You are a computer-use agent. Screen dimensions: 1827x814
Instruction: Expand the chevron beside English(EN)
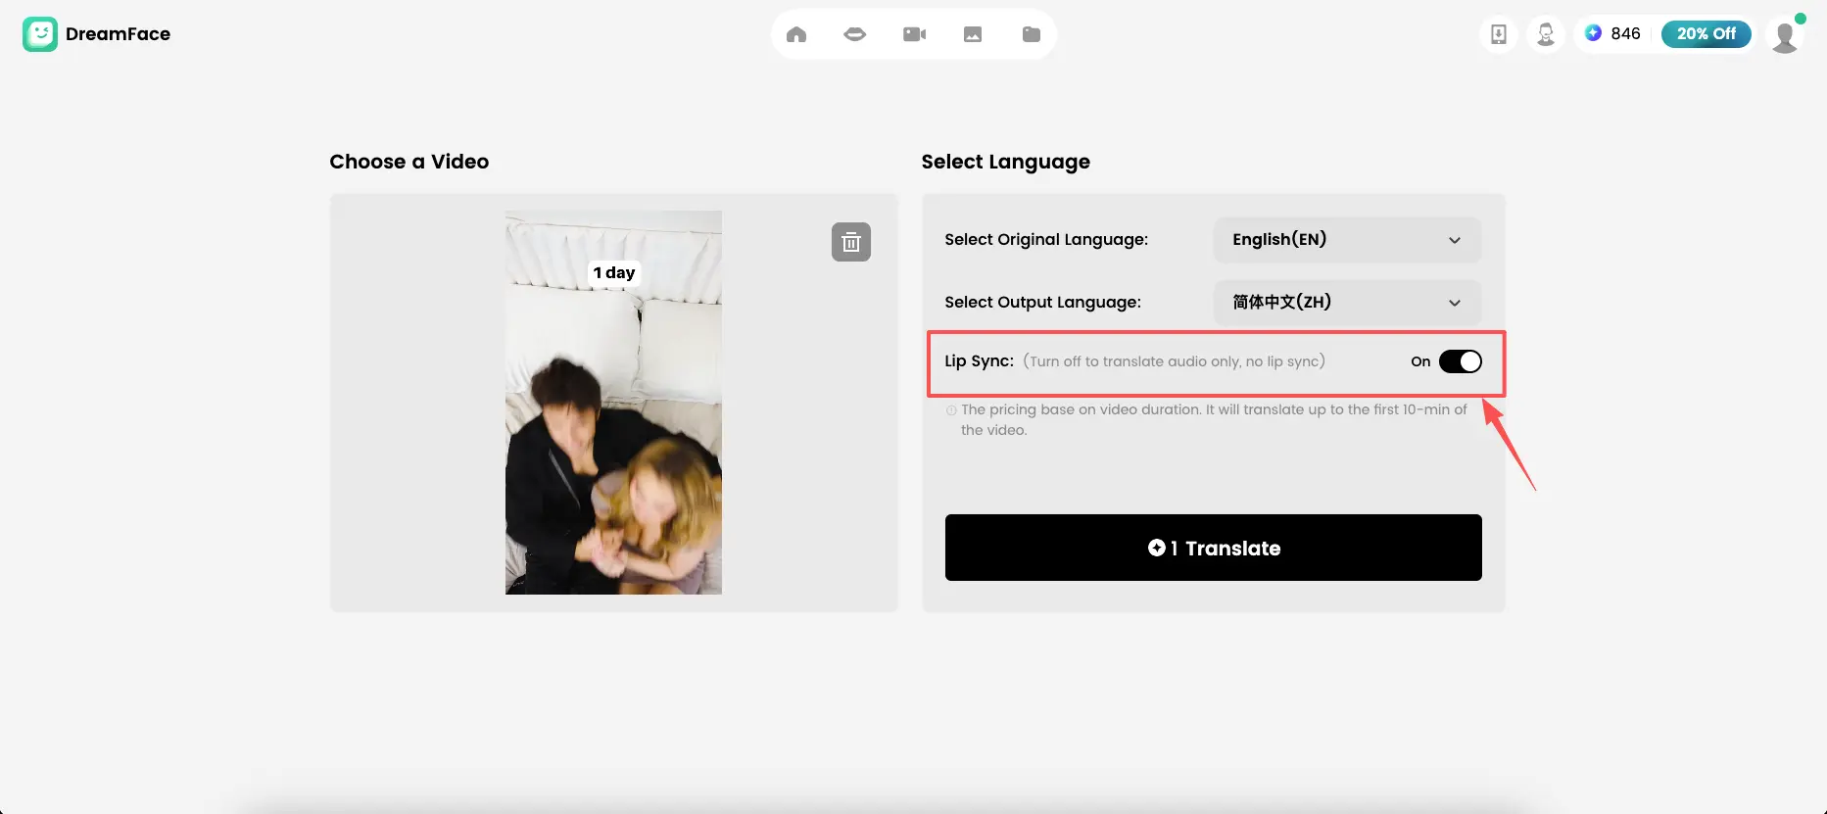1455,240
